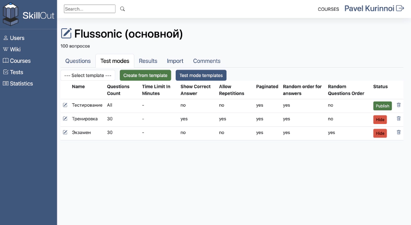Open Test mode templates
The width and height of the screenshot is (411, 225).
[x=201, y=75]
